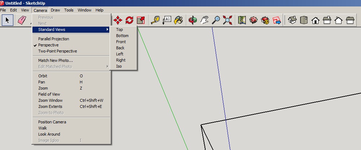Open the Window menu
Viewport: 361px width, 150px height.
[84, 10]
